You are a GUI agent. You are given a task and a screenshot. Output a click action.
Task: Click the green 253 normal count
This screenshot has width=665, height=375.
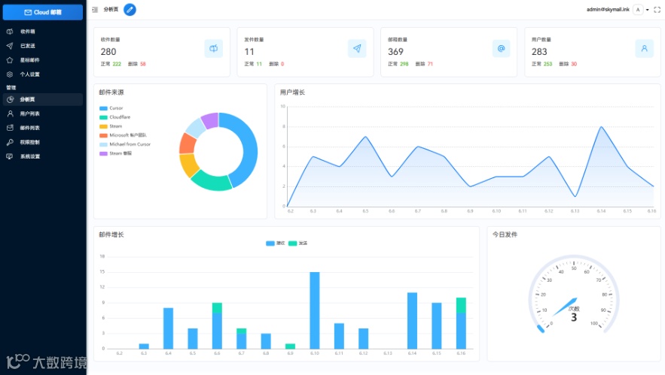[548, 64]
